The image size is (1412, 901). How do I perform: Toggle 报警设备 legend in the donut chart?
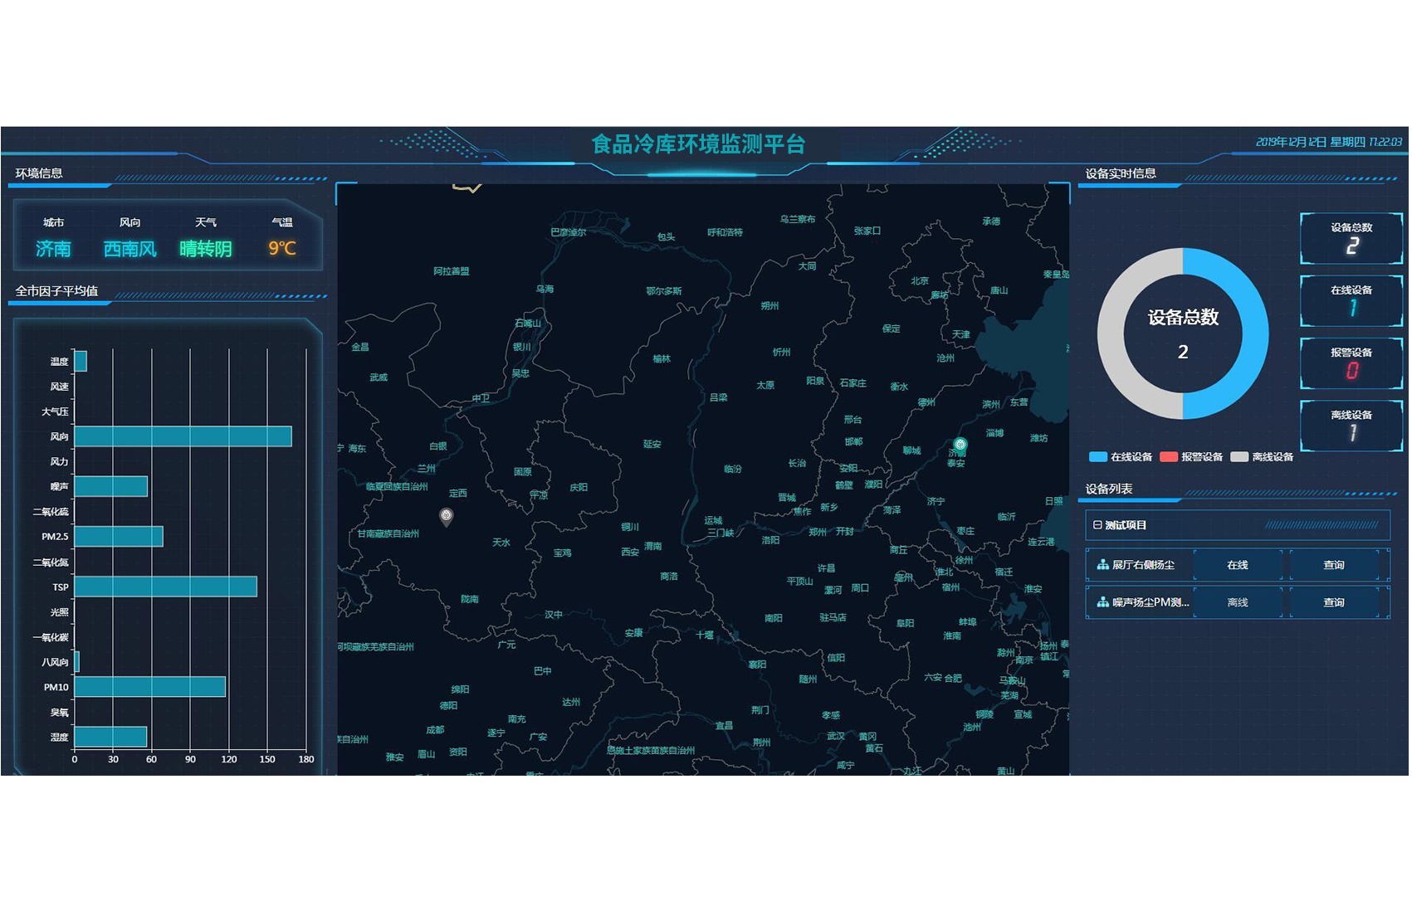click(1191, 457)
